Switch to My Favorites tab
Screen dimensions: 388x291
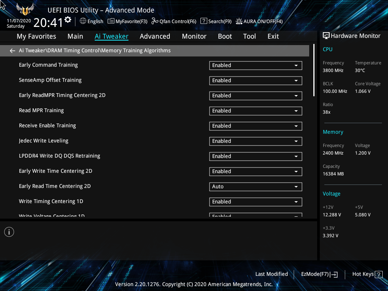pos(36,36)
